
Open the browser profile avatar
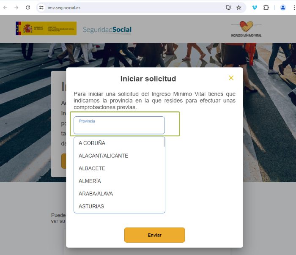tap(283, 8)
